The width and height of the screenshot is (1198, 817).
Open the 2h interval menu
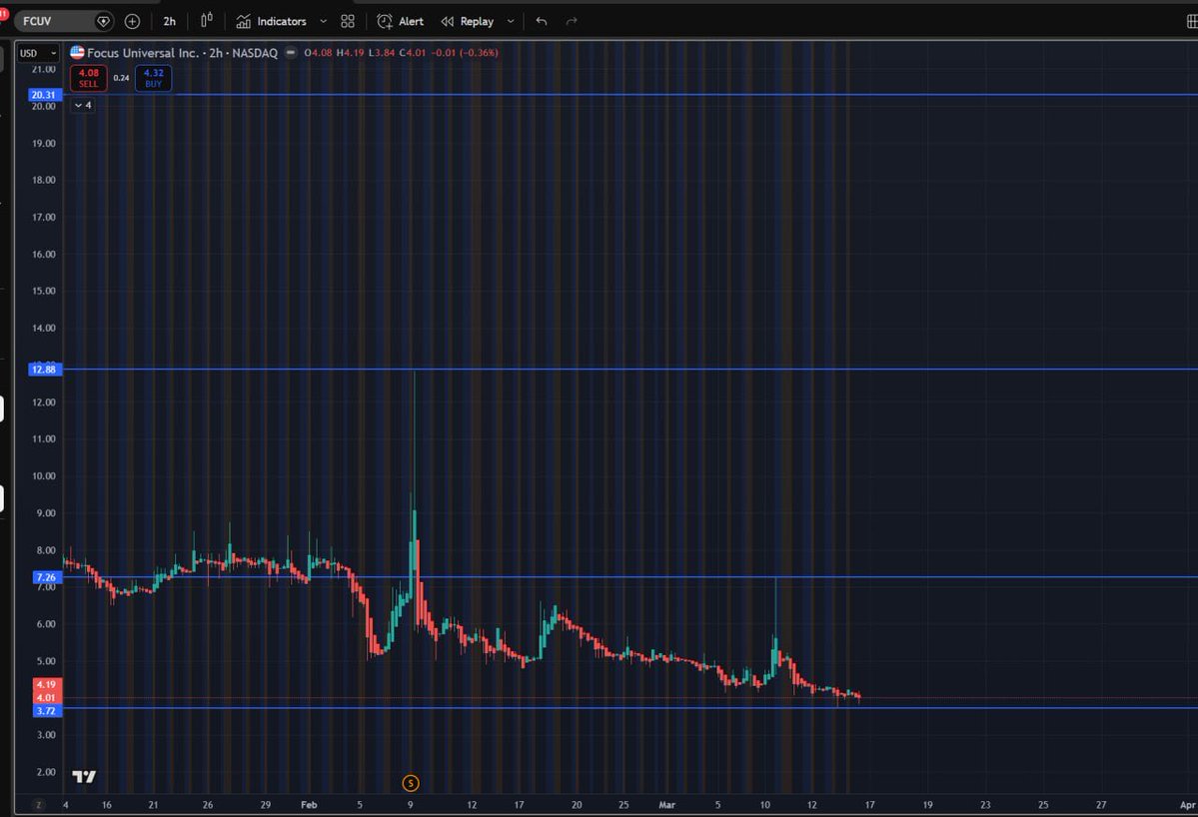pyautogui.click(x=168, y=21)
